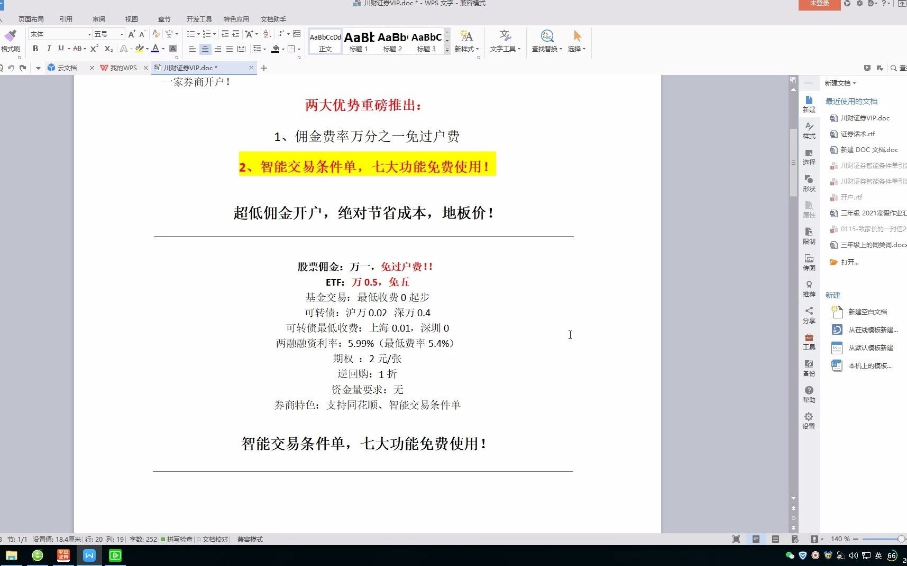The height and width of the screenshot is (566, 907).
Task: Open the 传图 tool in the sidebar
Action: pyautogui.click(x=809, y=262)
